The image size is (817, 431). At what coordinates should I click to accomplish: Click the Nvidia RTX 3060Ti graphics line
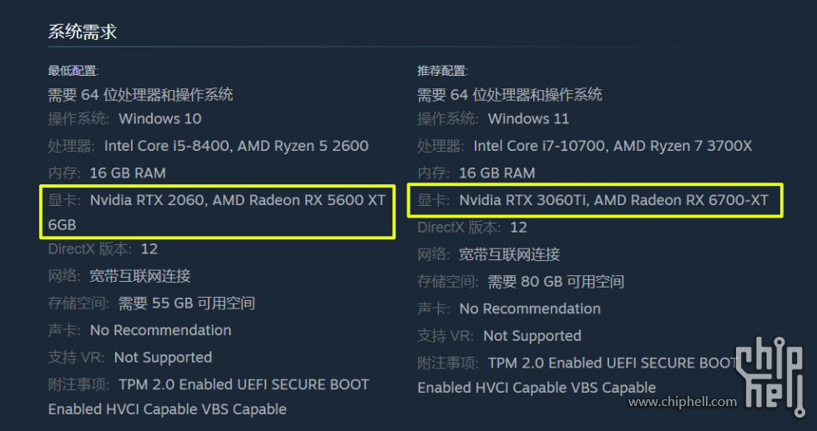(x=613, y=200)
